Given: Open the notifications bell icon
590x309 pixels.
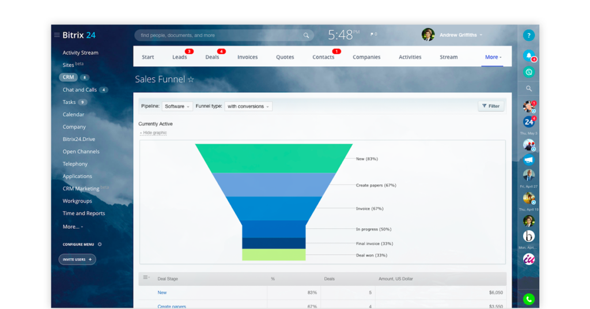Looking at the screenshot, I should [529, 56].
